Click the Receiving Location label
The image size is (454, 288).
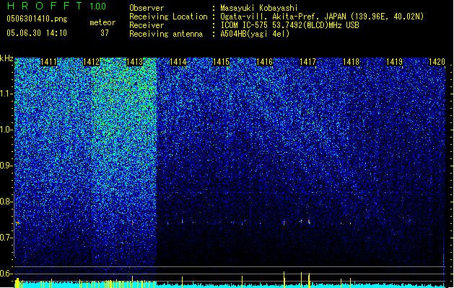(168, 17)
